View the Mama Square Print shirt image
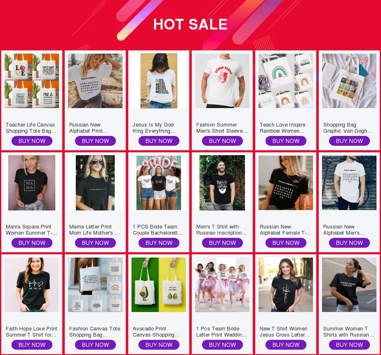This screenshot has height=355, width=381. tap(32, 183)
